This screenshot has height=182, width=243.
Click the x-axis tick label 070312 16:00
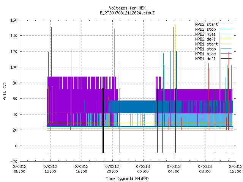(81, 169)
